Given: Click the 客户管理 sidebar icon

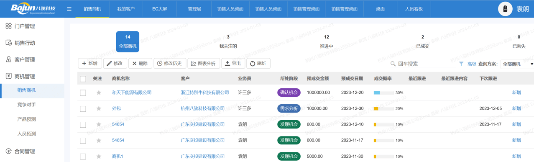Looking at the screenshot, I should click(x=8, y=59).
